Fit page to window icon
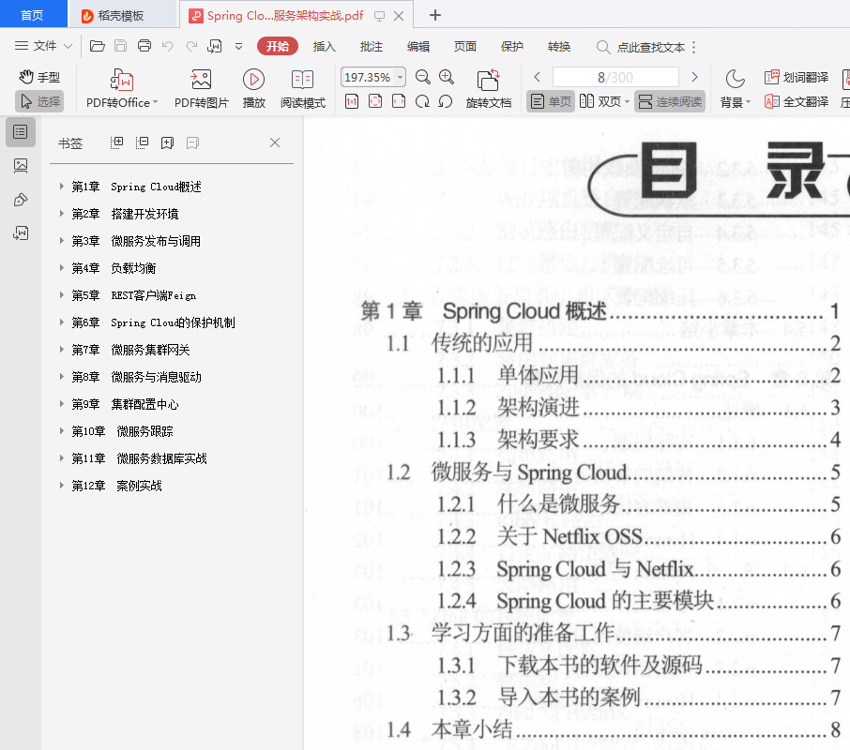850x750 pixels. point(375,101)
